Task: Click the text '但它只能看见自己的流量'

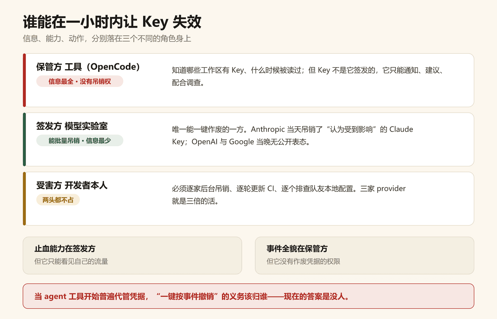Action: click(x=71, y=262)
